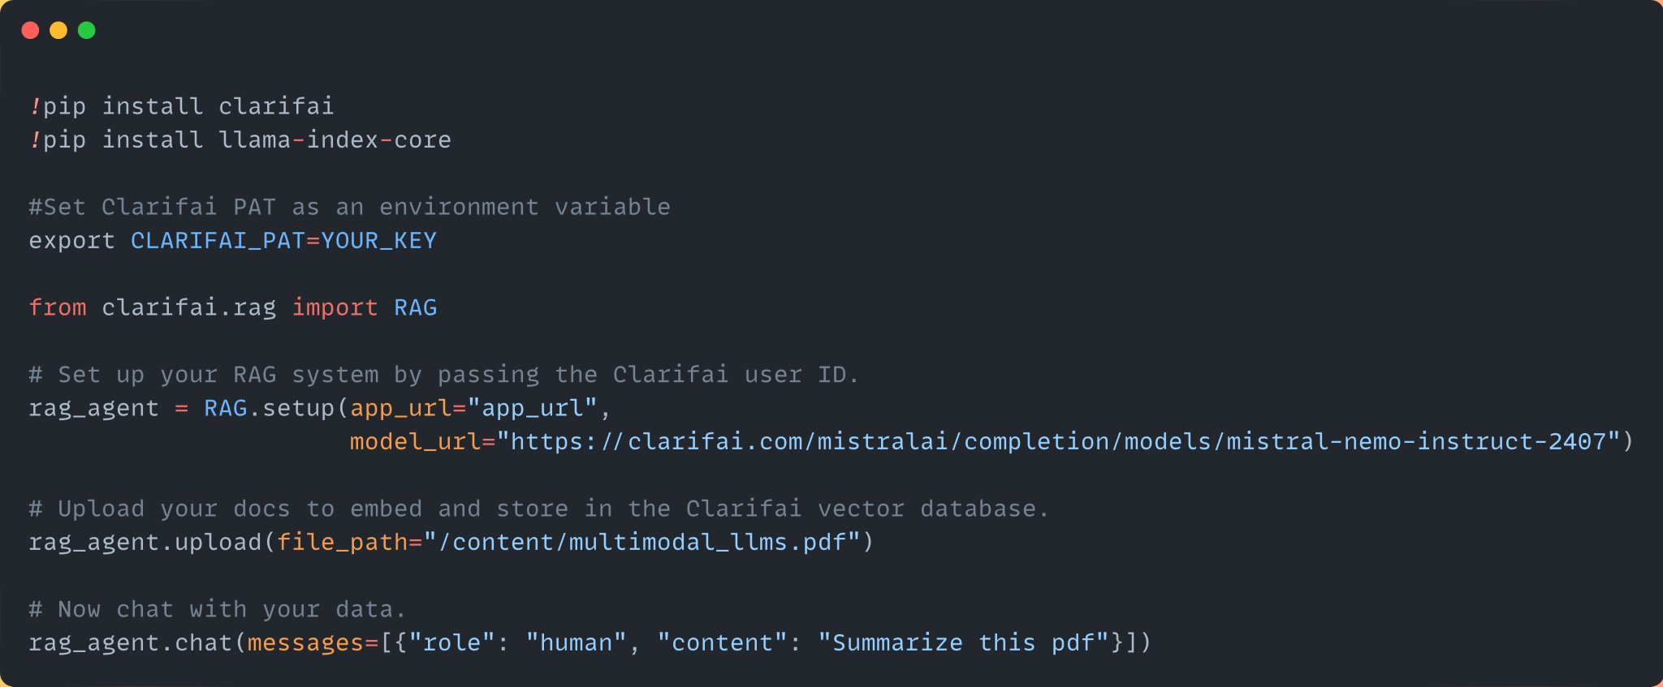Click the app_url parameter name
Screen dimensions: 1663x687
[x=400, y=408]
